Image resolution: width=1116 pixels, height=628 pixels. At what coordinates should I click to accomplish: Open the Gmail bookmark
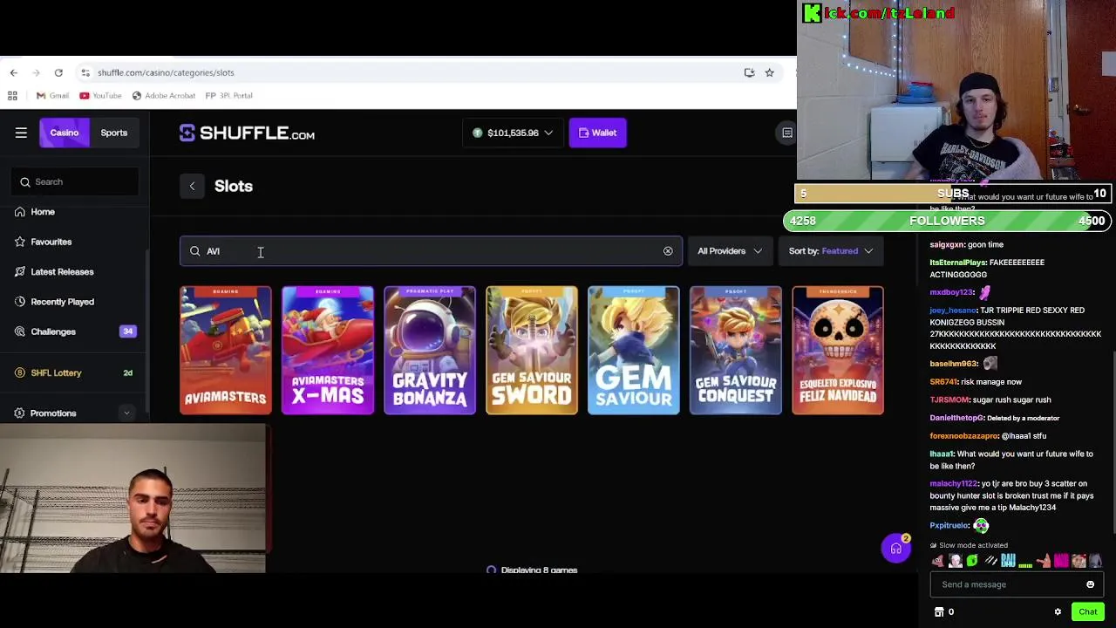[x=52, y=95]
